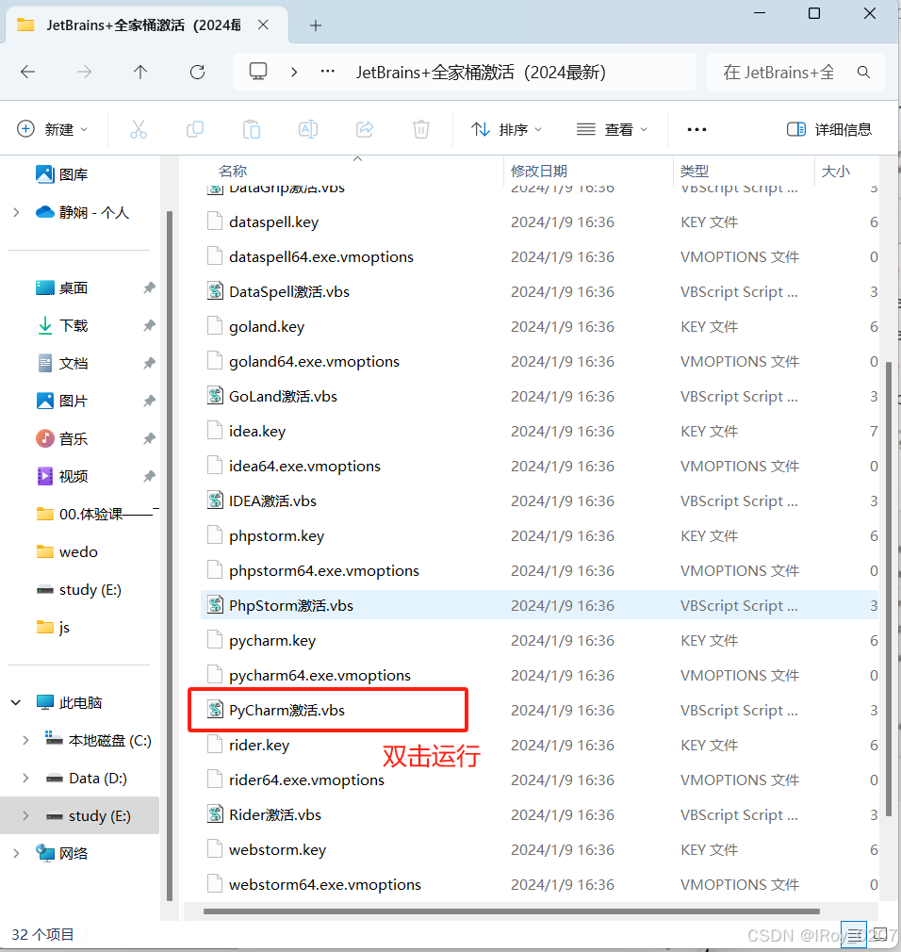Select the PhpStorm激活.vbs script icon

[x=215, y=605]
